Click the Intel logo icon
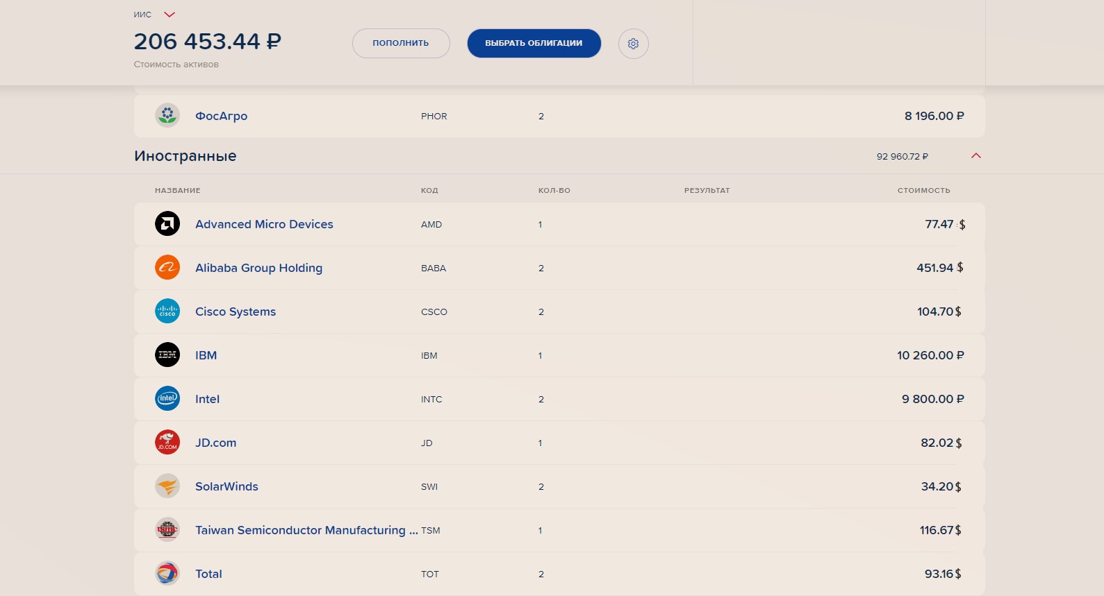Screen dimensions: 1104x596 (x=167, y=398)
